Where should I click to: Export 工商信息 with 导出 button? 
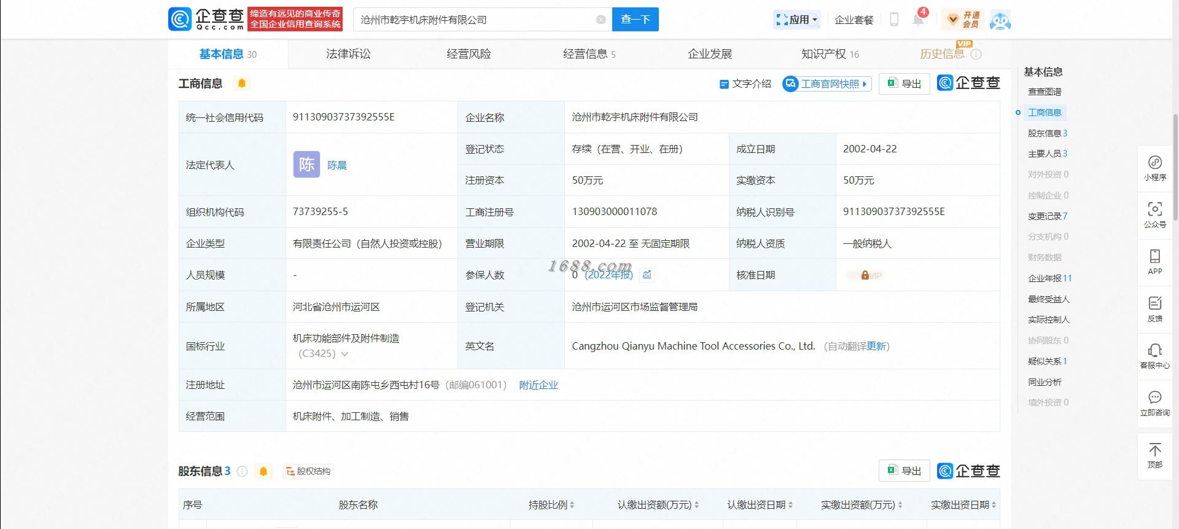(x=905, y=84)
